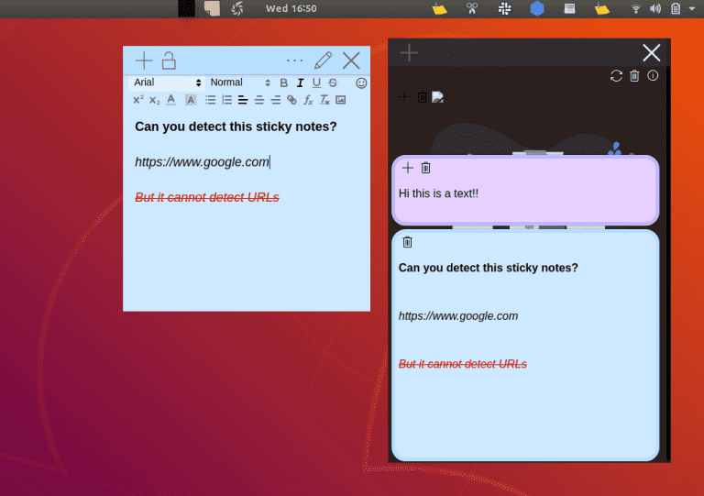
Task: Expand the system menu arrow
Action: (x=692, y=8)
